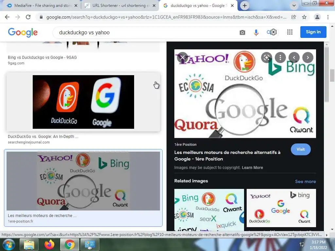Click the Learn More copyright link

tap(252, 168)
